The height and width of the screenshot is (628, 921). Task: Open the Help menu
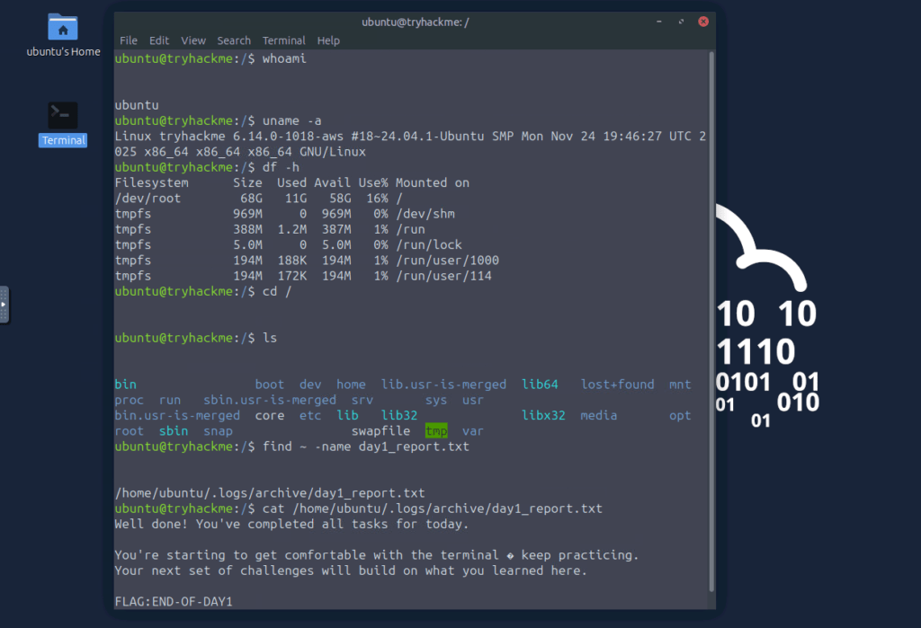coord(328,40)
